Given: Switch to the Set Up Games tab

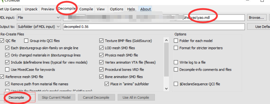Looking at the screenshot, I should (x=11, y=9).
